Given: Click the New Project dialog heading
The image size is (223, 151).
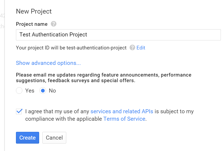Looking at the screenshot, I should (x=34, y=11).
